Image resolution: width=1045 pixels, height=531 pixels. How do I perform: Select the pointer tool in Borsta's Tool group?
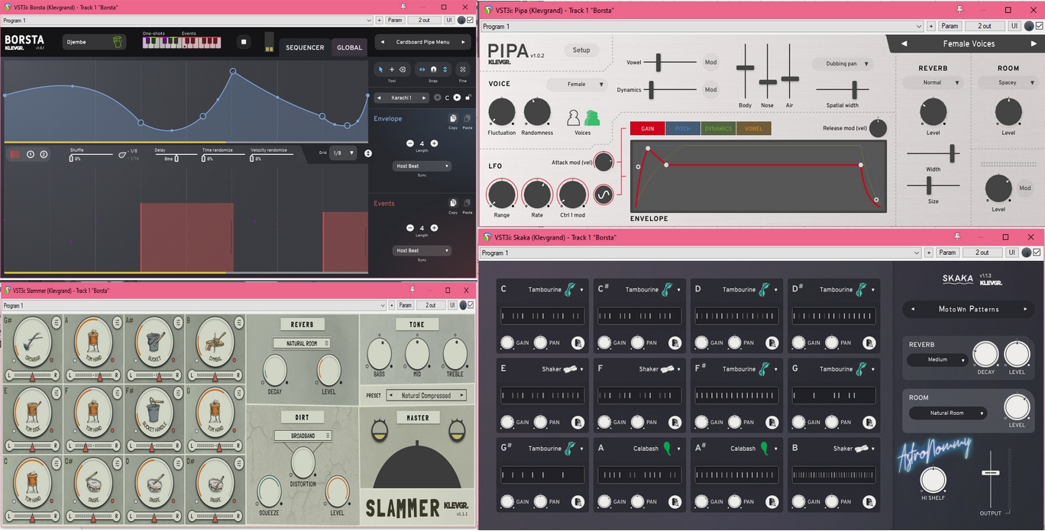[x=381, y=69]
